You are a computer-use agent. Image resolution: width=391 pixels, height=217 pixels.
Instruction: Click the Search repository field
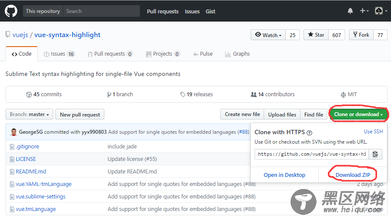(101, 11)
